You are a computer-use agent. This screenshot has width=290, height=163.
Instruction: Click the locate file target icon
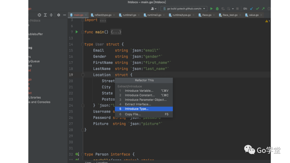(39, 15)
